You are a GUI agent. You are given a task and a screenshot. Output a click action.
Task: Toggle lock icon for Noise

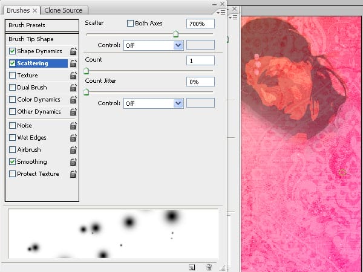pos(73,126)
